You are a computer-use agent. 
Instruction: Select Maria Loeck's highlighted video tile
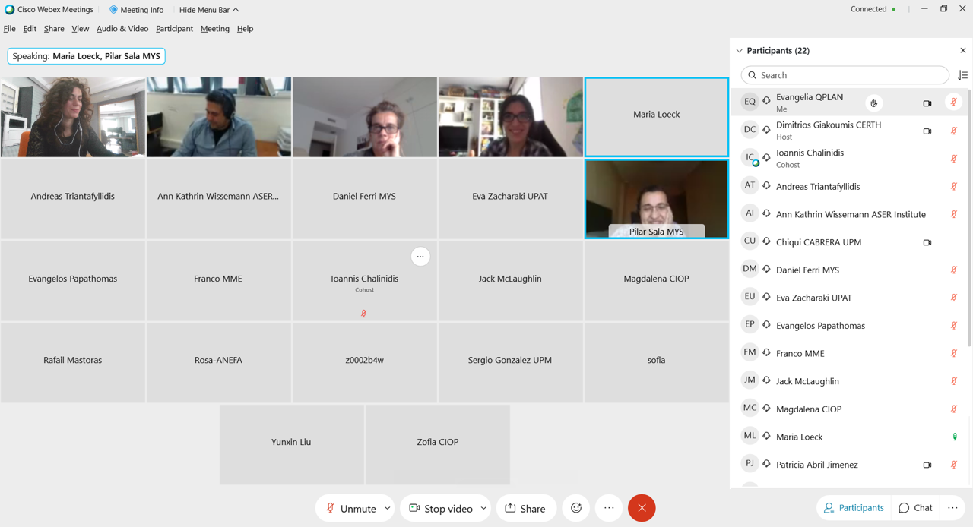657,117
